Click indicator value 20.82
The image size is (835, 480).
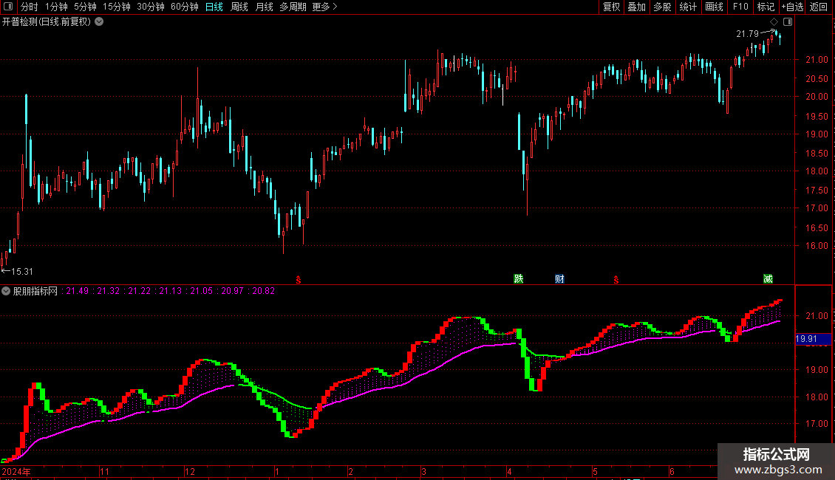point(263,291)
